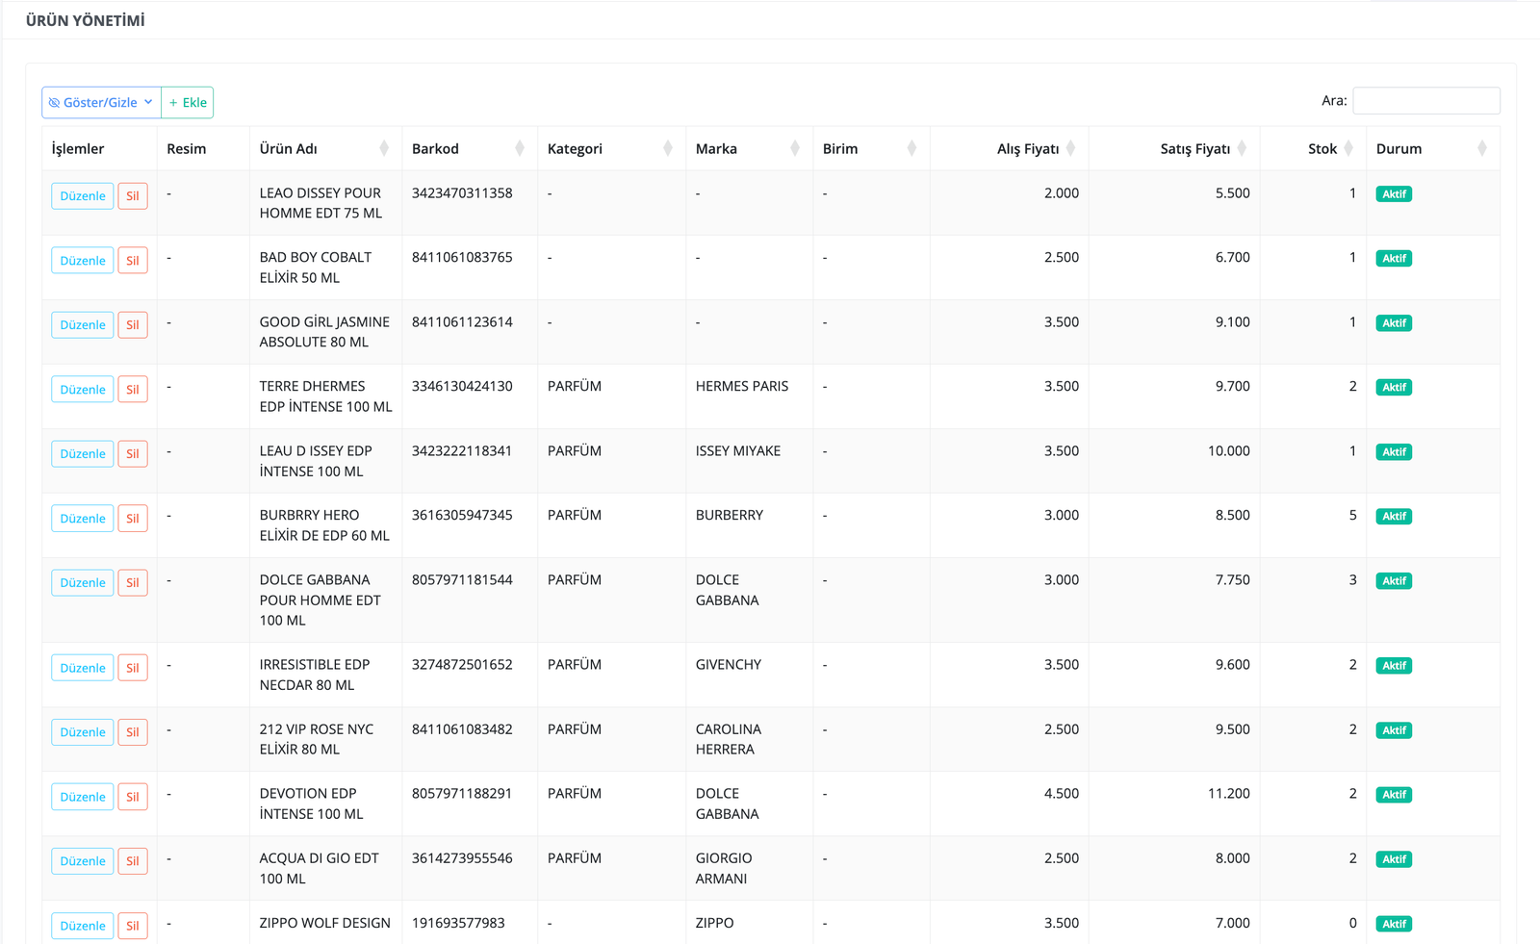Viewport: 1540px width, 944px height.
Task: Click Düzenle for ZIPPO WOLF DESIGN
Action: pyautogui.click(x=83, y=926)
